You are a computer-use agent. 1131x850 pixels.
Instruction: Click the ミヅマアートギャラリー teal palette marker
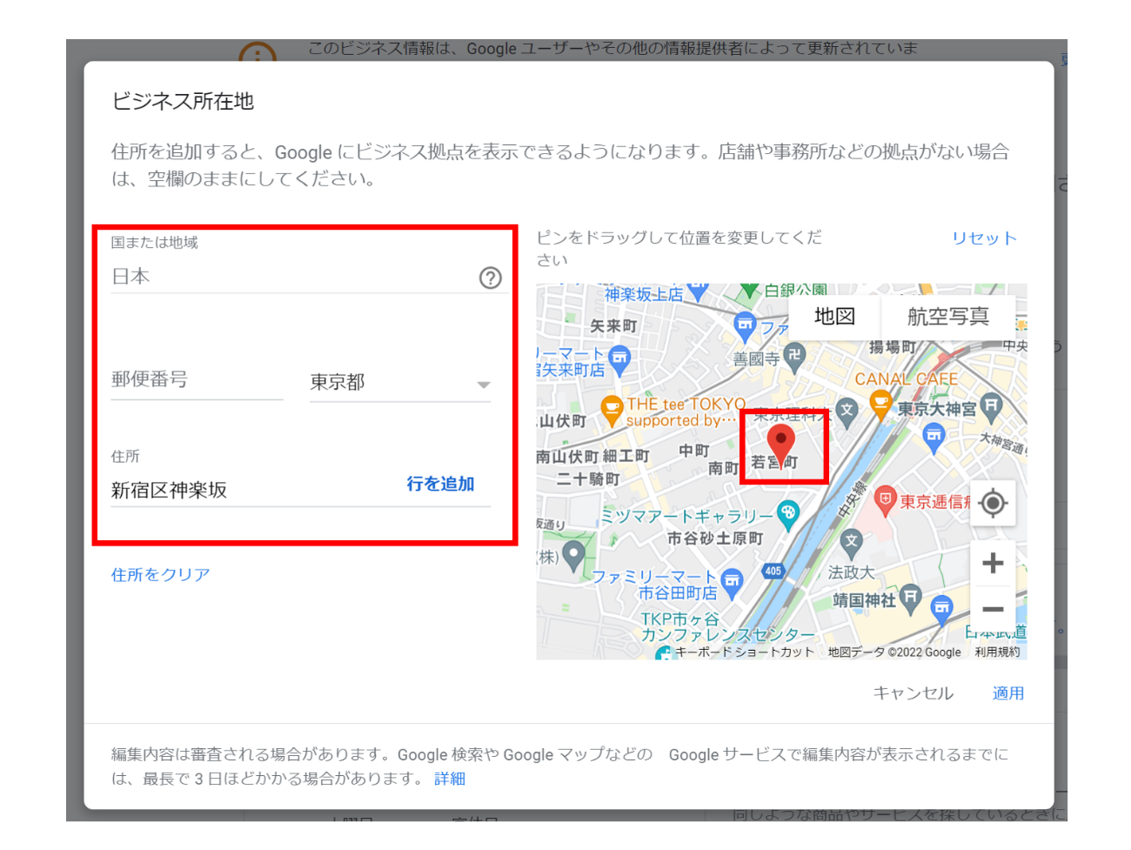788,513
